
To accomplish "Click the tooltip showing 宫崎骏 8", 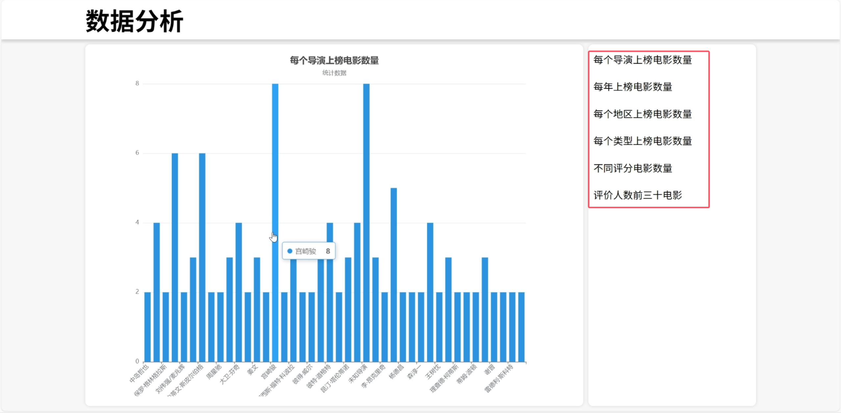I will click(x=309, y=251).
